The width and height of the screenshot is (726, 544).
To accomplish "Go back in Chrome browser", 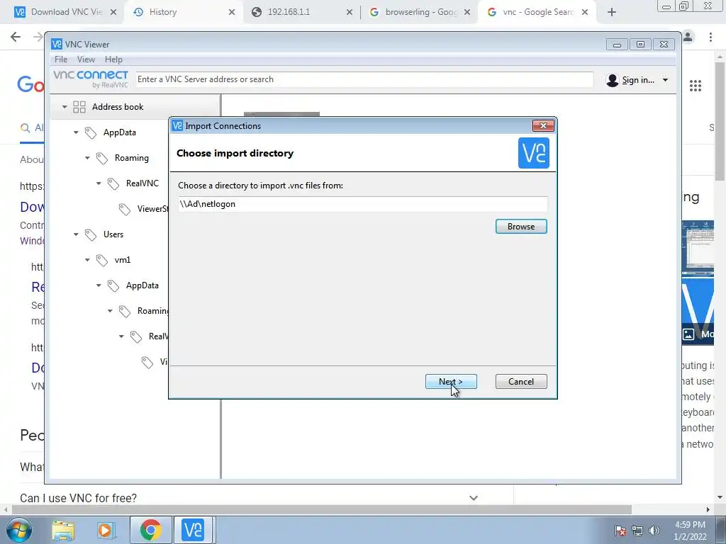I will click(16, 37).
